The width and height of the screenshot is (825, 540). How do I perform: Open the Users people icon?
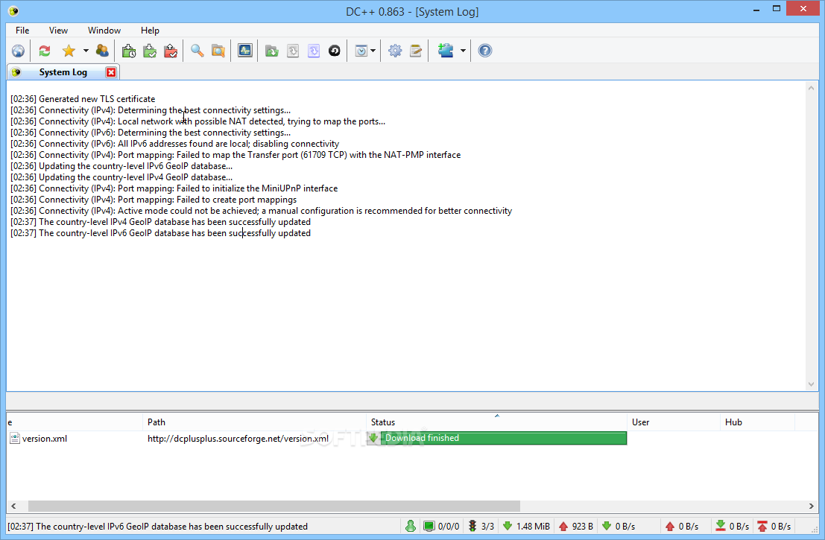[102, 51]
